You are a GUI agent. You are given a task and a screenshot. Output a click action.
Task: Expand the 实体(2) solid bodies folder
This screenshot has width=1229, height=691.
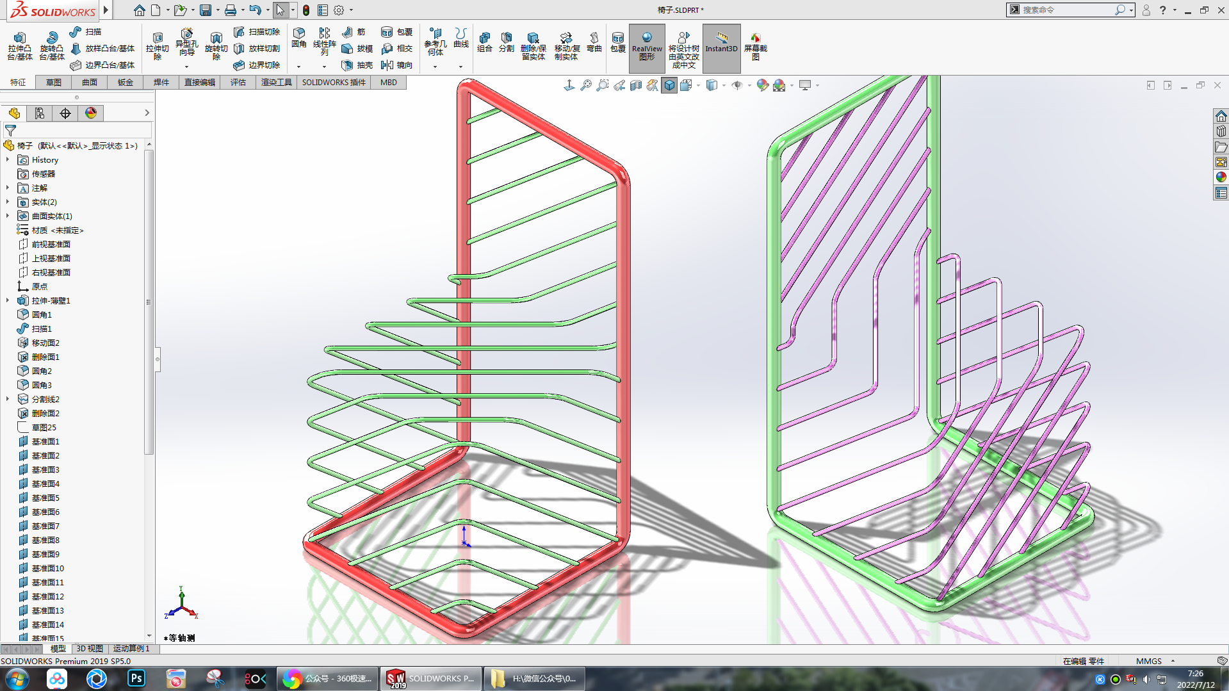pyautogui.click(x=8, y=202)
